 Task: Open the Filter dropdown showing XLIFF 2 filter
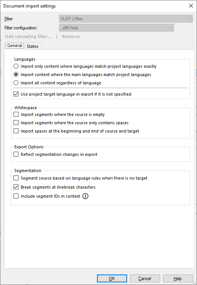(126, 19)
